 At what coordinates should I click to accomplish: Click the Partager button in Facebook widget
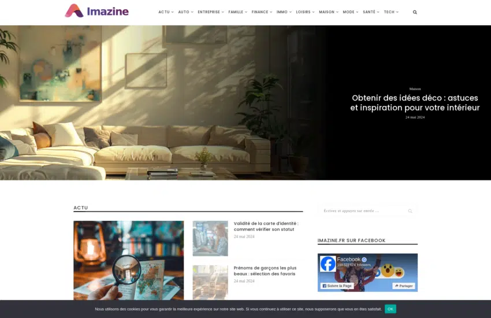point(404,286)
